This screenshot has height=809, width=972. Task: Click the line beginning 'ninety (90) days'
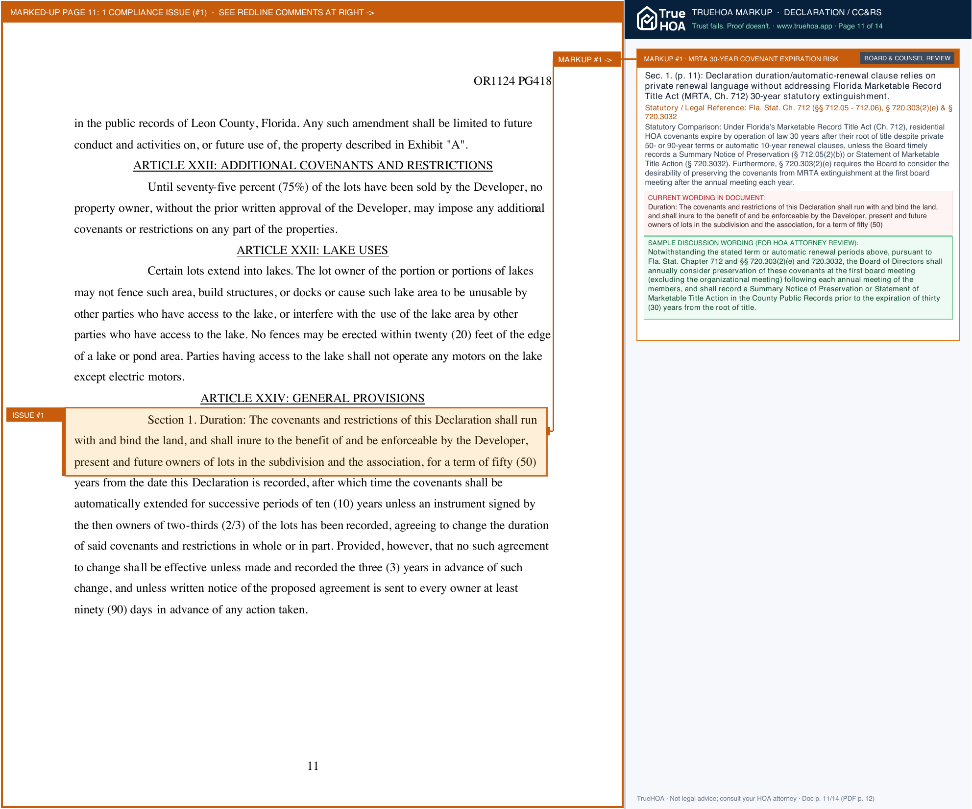point(191,609)
